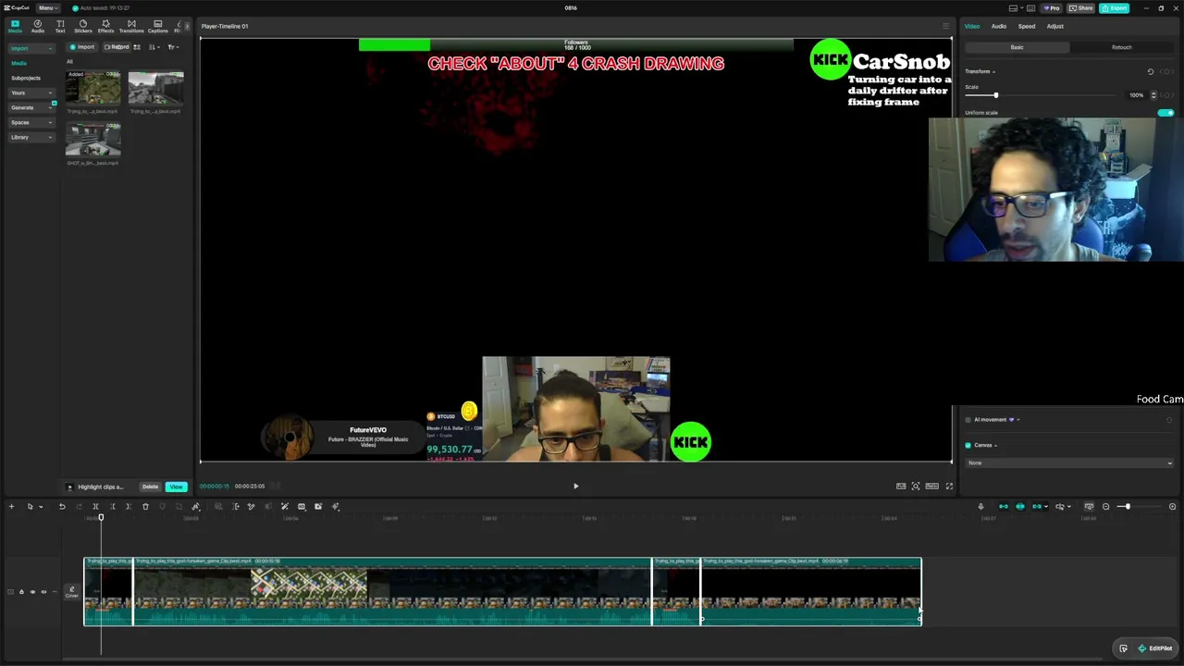Open the selection tool dropdown arrow

41,507
